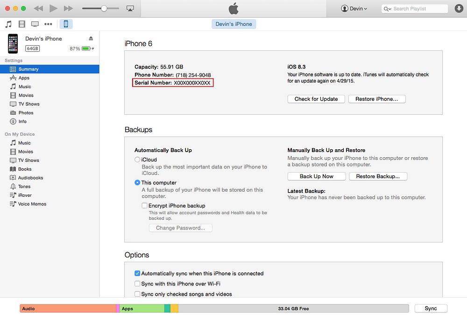Click the Change Password... button
The height and width of the screenshot is (319, 467).
click(180, 228)
